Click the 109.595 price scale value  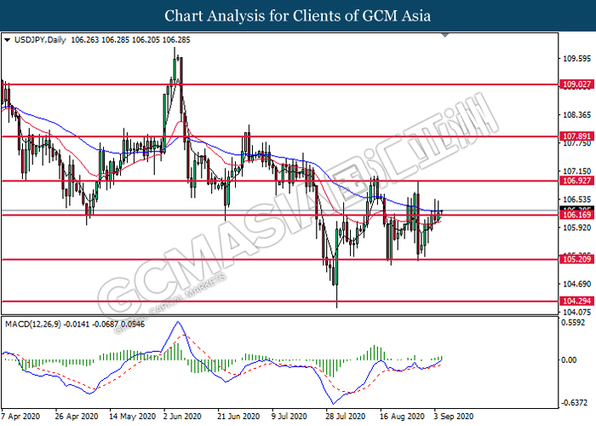(576, 59)
